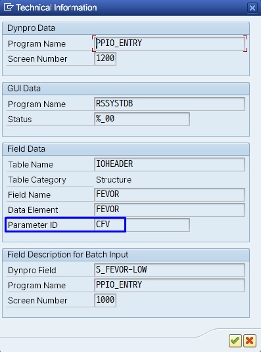Click the Technical Information title text

point(57,8)
